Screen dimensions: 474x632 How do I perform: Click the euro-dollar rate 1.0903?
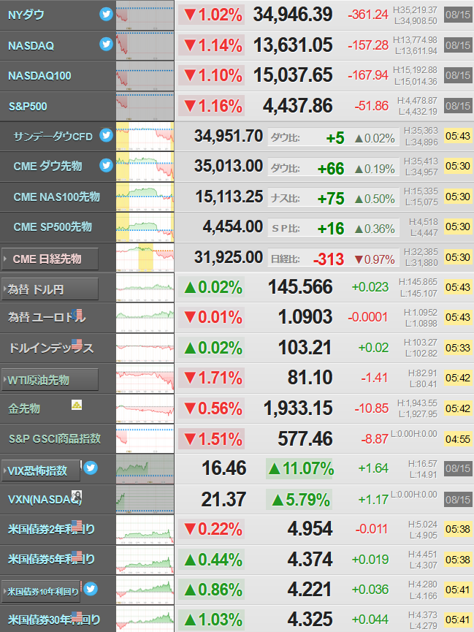305,317
